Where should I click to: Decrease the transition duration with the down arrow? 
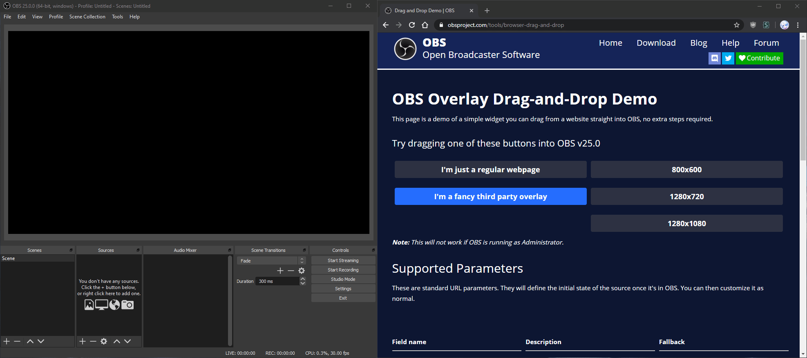coord(303,283)
